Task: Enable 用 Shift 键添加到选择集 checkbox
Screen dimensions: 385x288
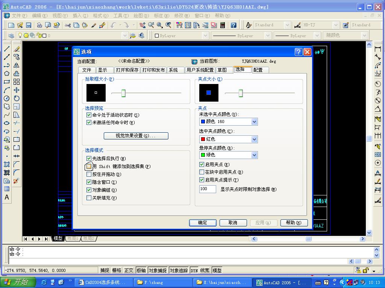Action: pyautogui.click(x=89, y=166)
